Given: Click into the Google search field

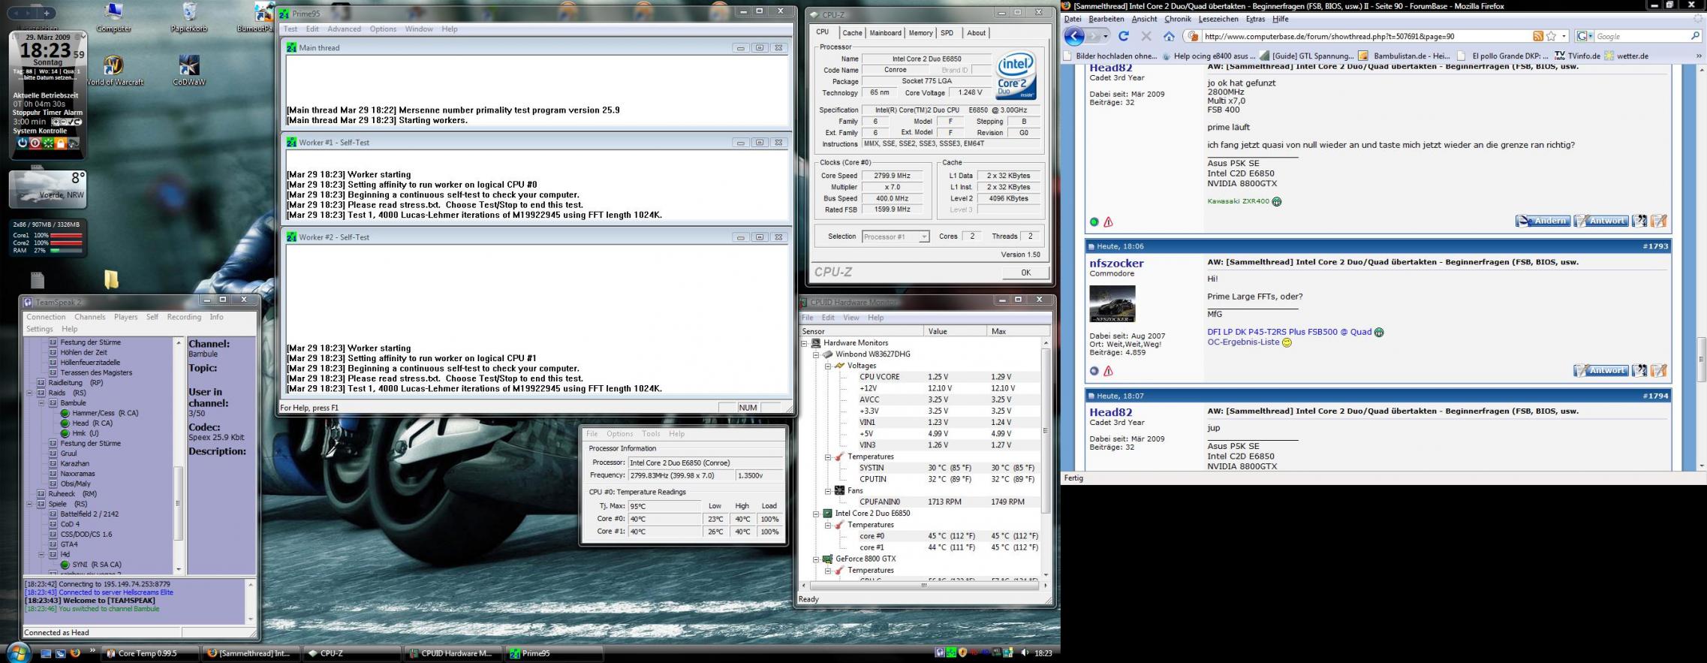Looking at the screenshot, I should pyautogui.click(x=1642, y=36).
